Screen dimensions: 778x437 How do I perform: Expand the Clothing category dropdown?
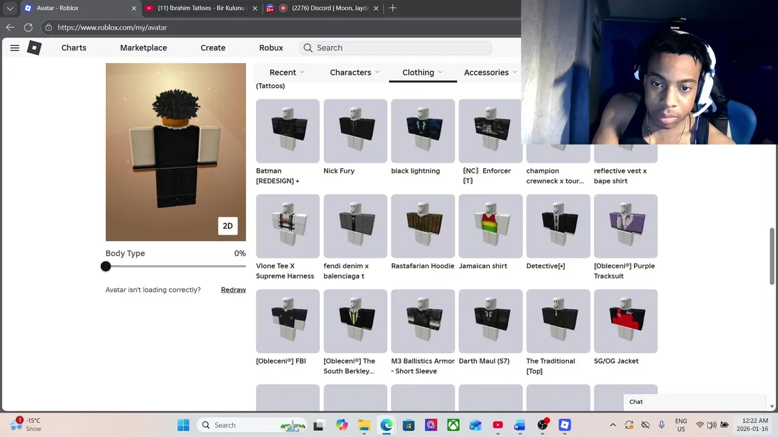tap(422, 72)
